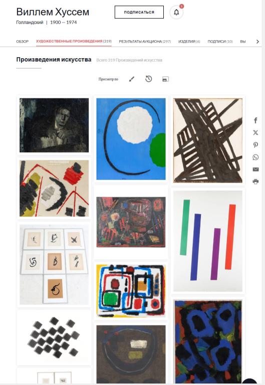This screenshot has width=265, height=385.
Task: Share page by email envelope icon
Action: [x=255, y=169]
